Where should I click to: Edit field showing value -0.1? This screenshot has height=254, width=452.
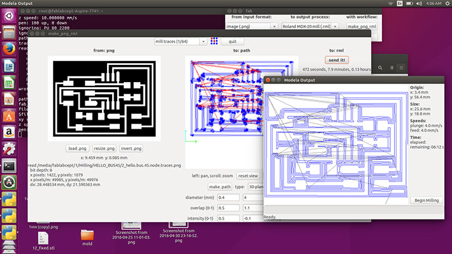[253, 218]
